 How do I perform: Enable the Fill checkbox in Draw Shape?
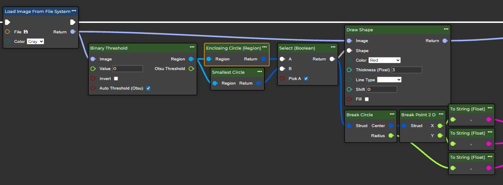[x=367, y=99]
